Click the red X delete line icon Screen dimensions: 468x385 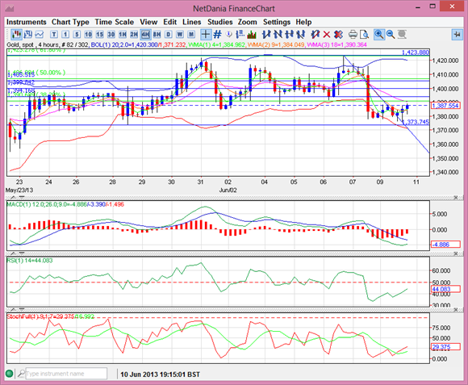pos(327,35)
